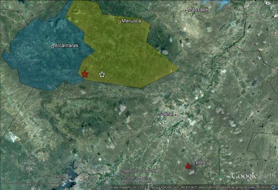This screenshot has width=278, height=190.
Task: Click the SBBR airport label
Action: [x=198, y=163]
